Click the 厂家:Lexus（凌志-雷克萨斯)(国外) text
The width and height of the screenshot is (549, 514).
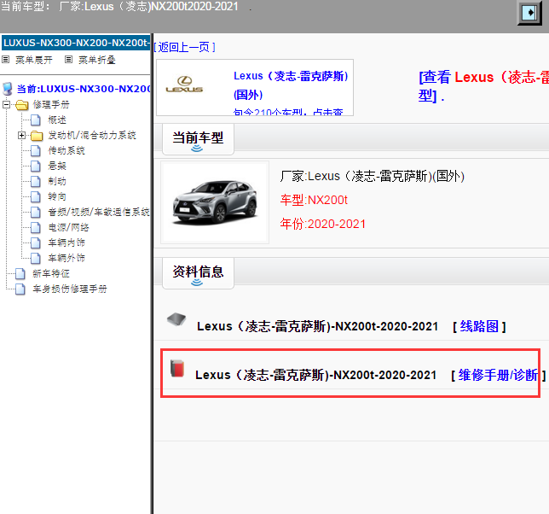pyautogui.click(x=373, y=176)
